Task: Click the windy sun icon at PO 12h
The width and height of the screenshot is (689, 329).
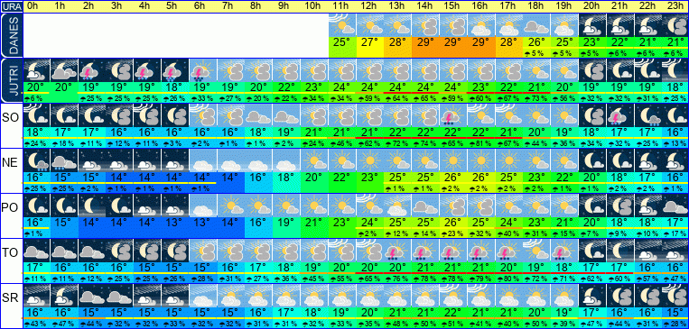Action: (369, 205)
